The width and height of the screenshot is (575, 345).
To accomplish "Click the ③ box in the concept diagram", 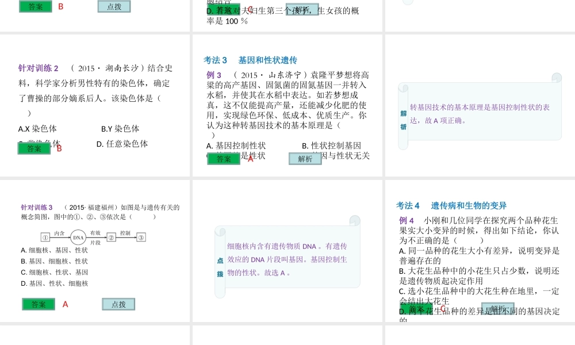I will tap(141, 237).
